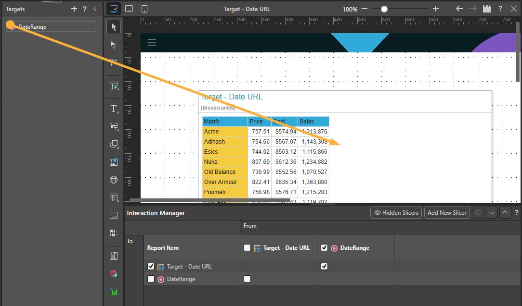Uncheck the DateRange column header checkbox
This screenshot has width=522, height=306.
tap(324, 248)
